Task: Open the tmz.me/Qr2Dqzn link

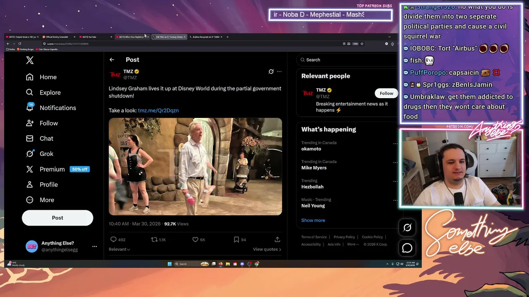Action: [158, 111]
